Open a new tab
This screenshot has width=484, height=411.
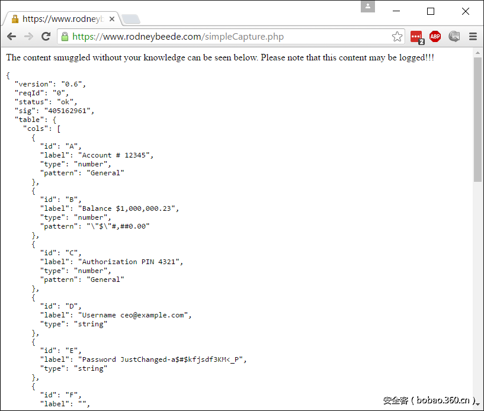[130, 19]
